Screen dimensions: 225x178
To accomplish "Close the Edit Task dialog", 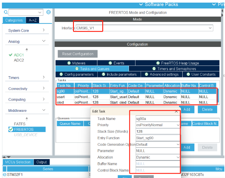I will (x=176, y=111).
